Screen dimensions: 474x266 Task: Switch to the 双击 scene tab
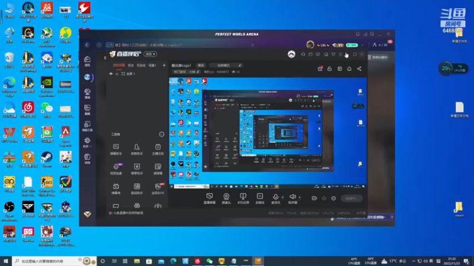coord(130,65)
